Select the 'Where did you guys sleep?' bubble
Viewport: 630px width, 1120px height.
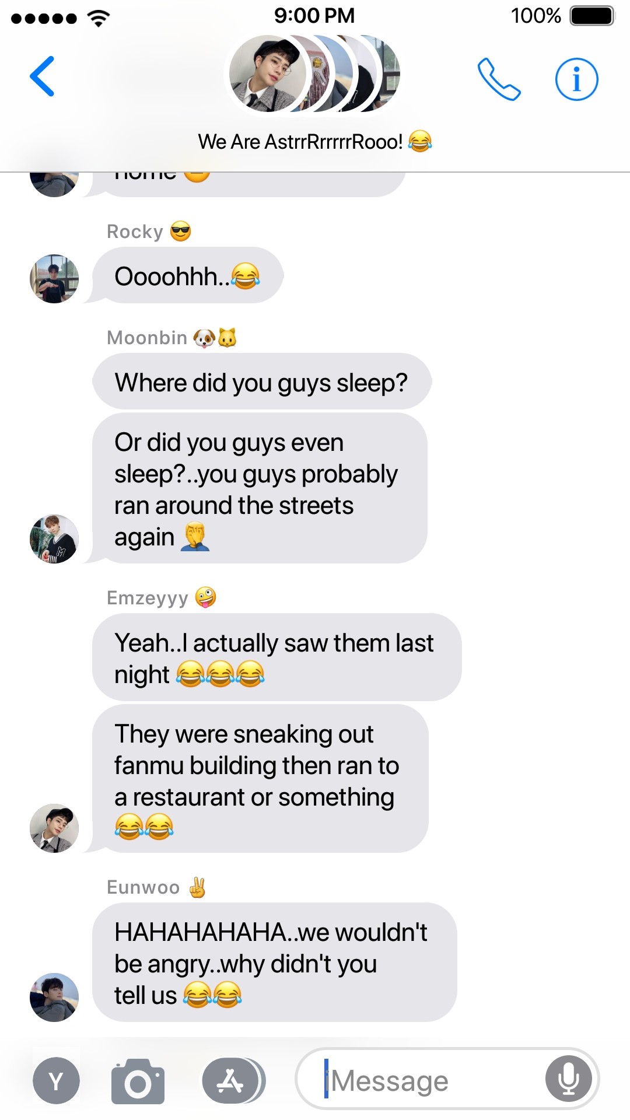[x=262, y=381]
